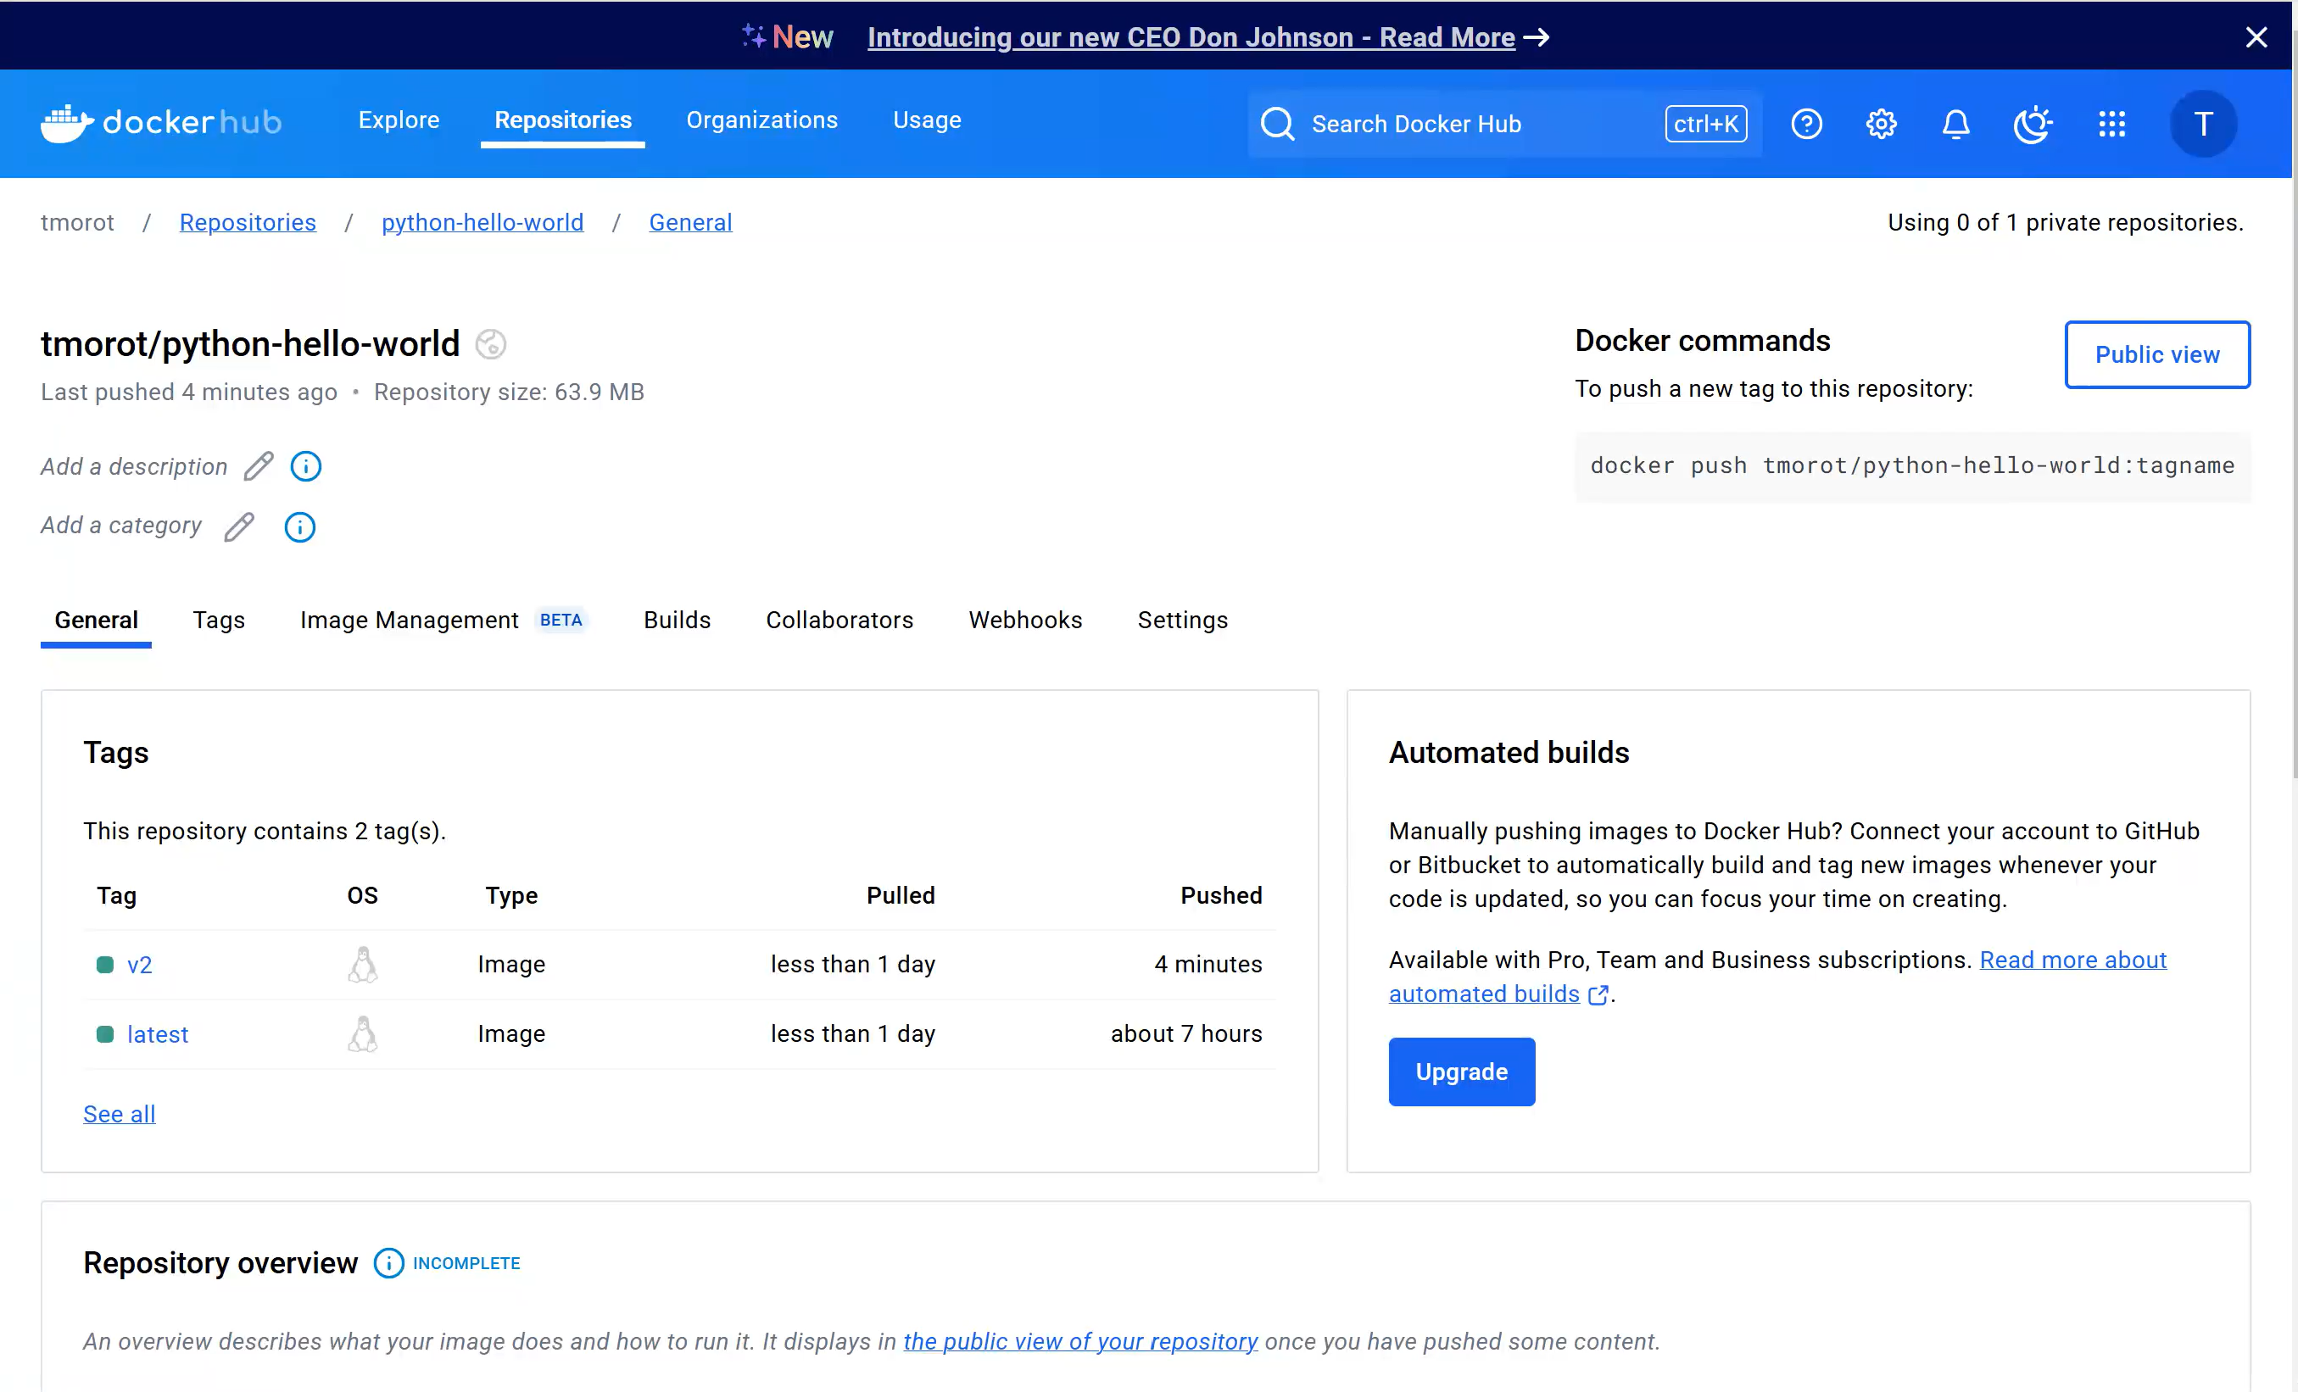Click info icon next to Repository overview
This screenshot has height=1392, width=2298.
[x=389, y=1263]
